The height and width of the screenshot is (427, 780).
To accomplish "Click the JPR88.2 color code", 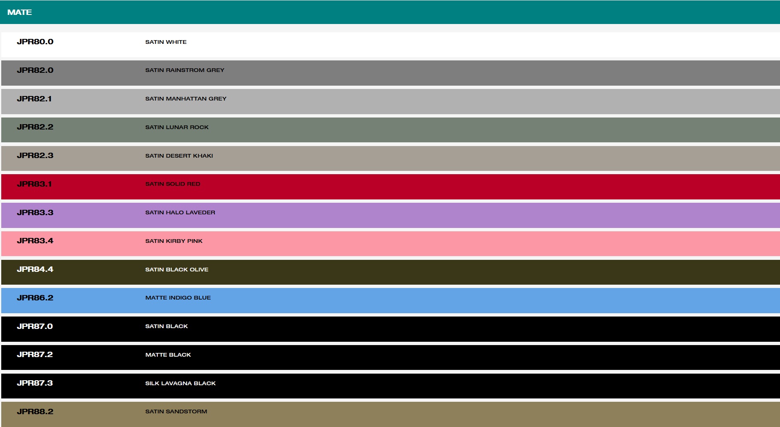I will tap(35, 412).
